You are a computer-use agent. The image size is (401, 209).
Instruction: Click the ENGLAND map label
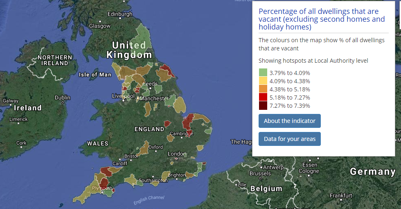(x=149, y=129)
